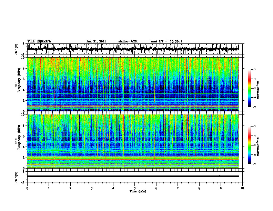The width and height of the screenshot is (273, 211).
Task: Select the "start UT = 10:30:1" label
Action: 166,41
